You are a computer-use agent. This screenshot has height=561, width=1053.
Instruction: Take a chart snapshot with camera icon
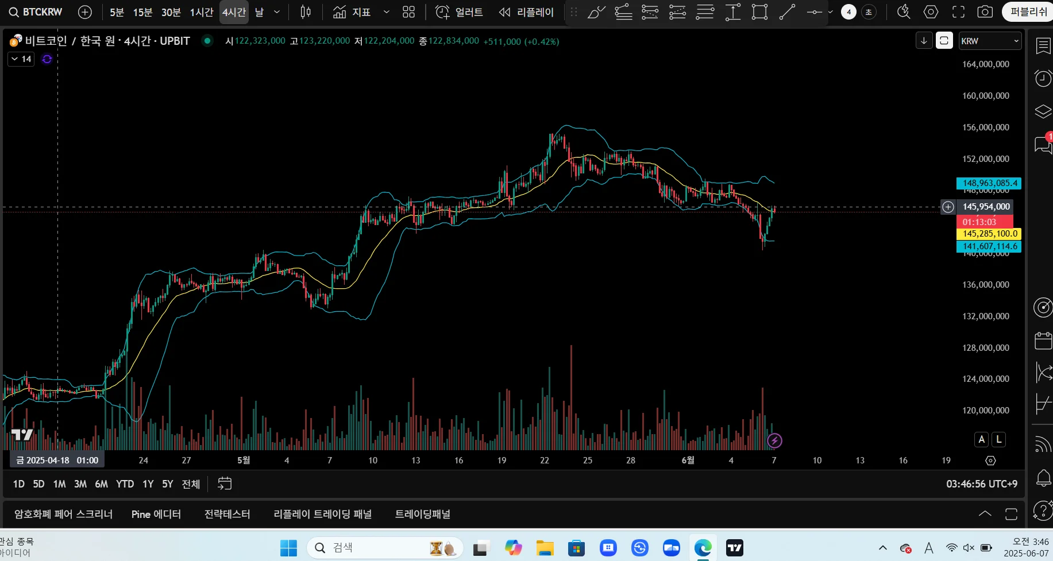pos(985,12)
